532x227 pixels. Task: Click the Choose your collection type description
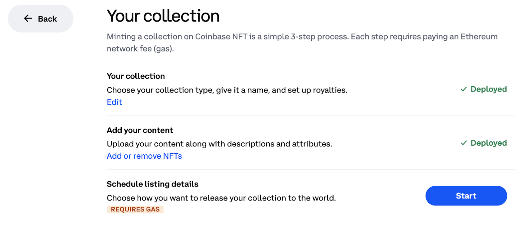[x=227, y=90]
